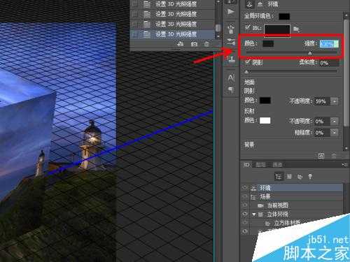This screenshot has height=262, width=350.
Task: Filter 3D panel by meshes
Action: [x=289, y=177]
